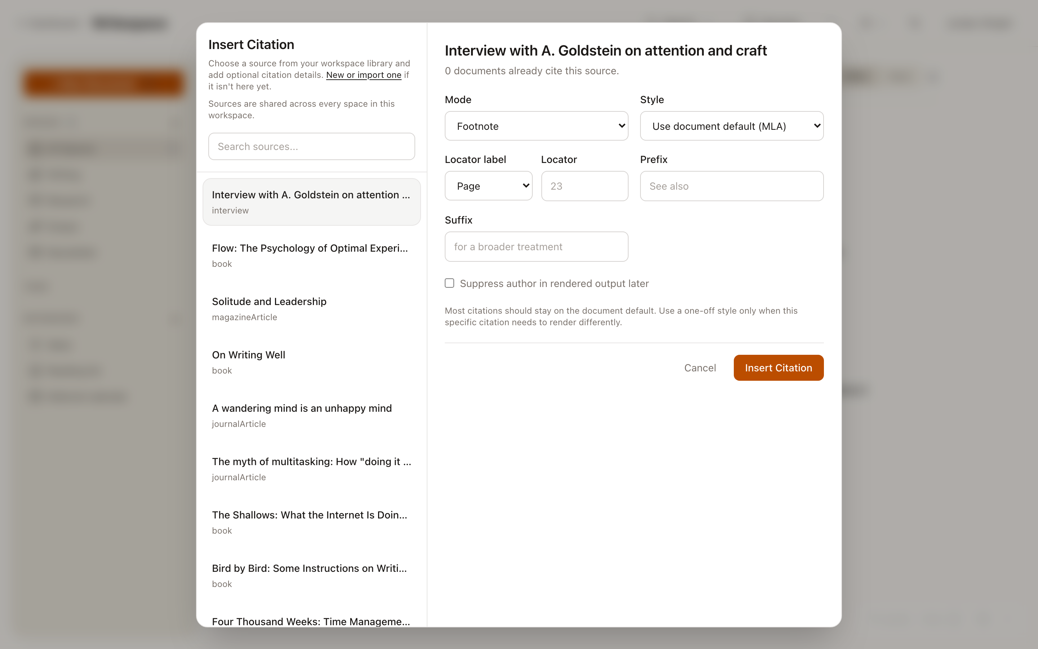This screenshot has height=649, width=1038.
Task: Open the Style dropdown set to document default
Action: [731, 126]
